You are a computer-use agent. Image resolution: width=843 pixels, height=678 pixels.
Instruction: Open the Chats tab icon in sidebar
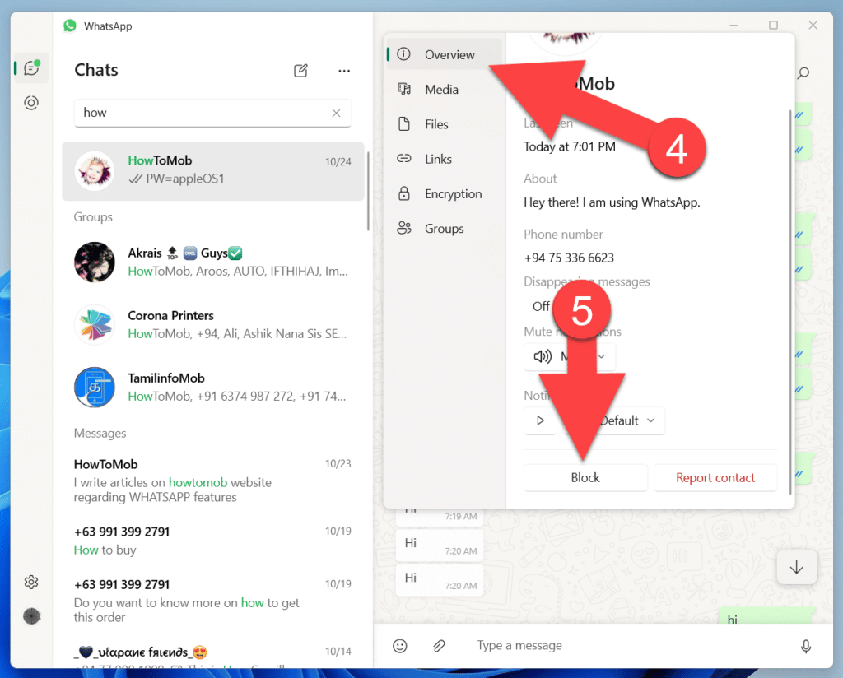point(31,67)
